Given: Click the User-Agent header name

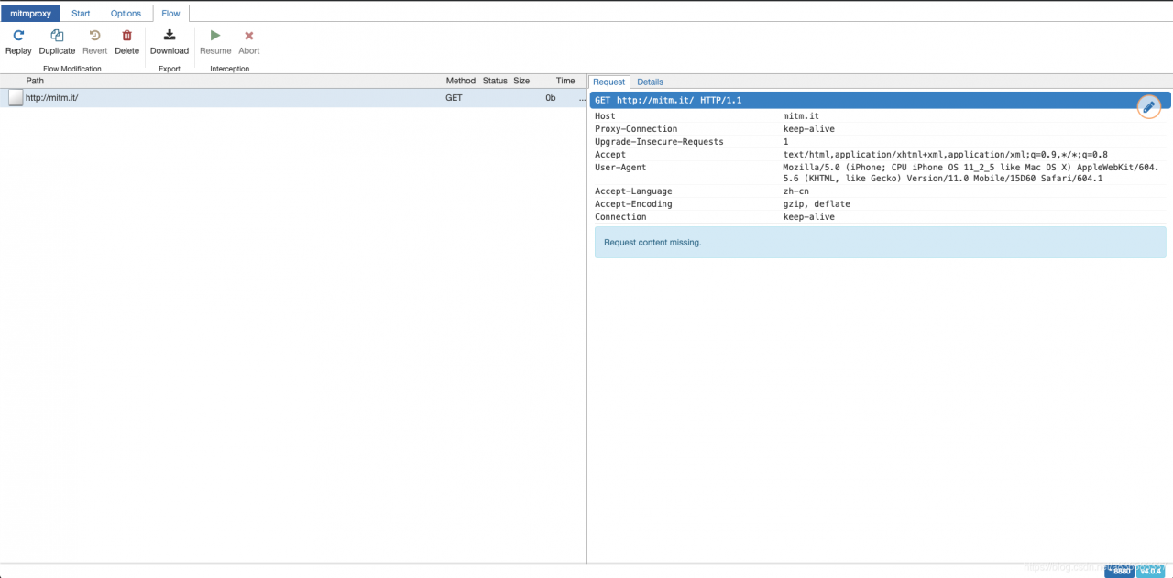Looking at the screenshot, I should (x=620, y=168).
